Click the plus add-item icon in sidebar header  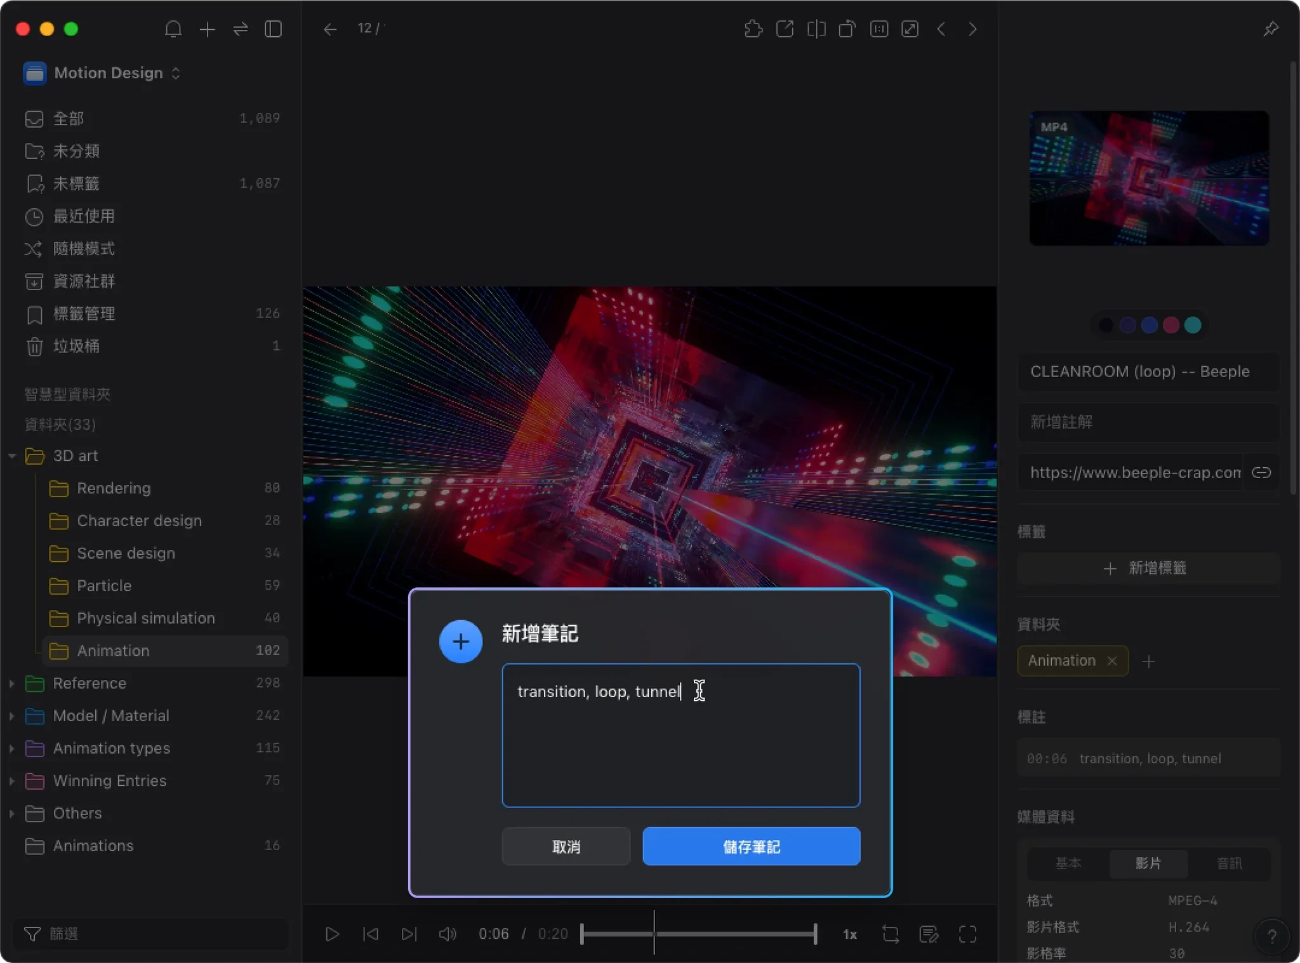(207, 29)
